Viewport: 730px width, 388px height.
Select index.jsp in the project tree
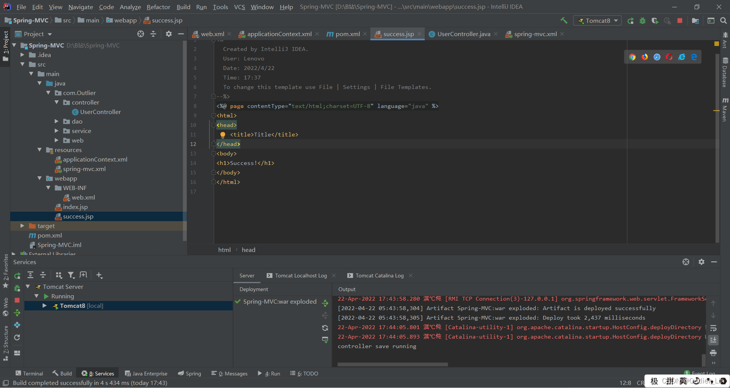click(x=75, y=207)
